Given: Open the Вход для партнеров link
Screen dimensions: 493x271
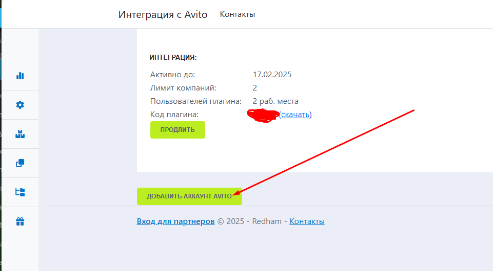Looking at the screenshot, I should coord(176,221).
